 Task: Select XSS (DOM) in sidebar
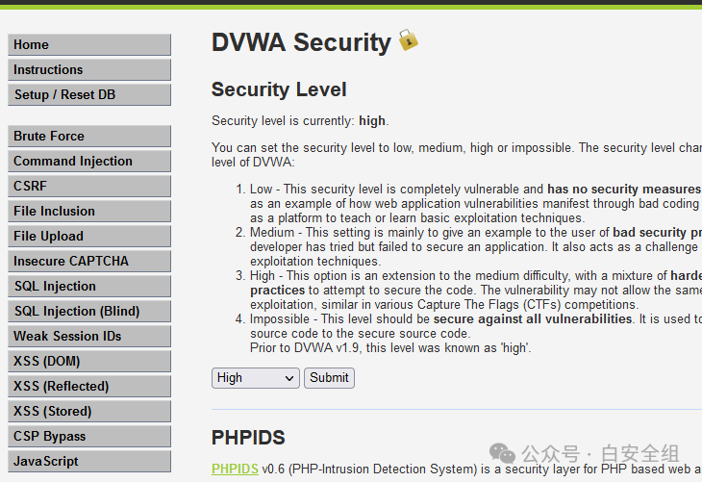89,361
